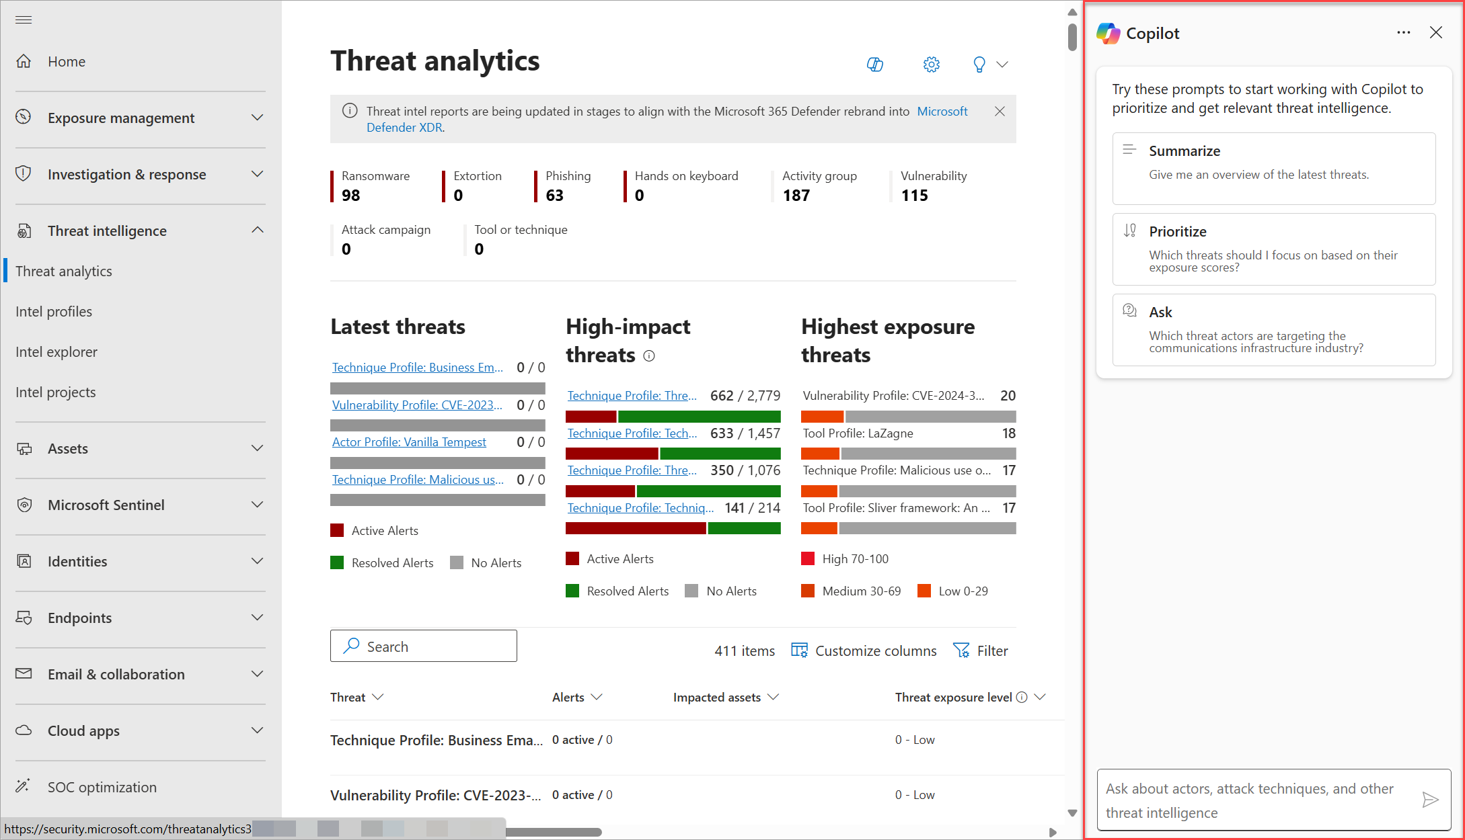Viewport: 1465px width, 840px height.
Task: Dismiss the threat intel info banner
Action: coord(1000,112)
